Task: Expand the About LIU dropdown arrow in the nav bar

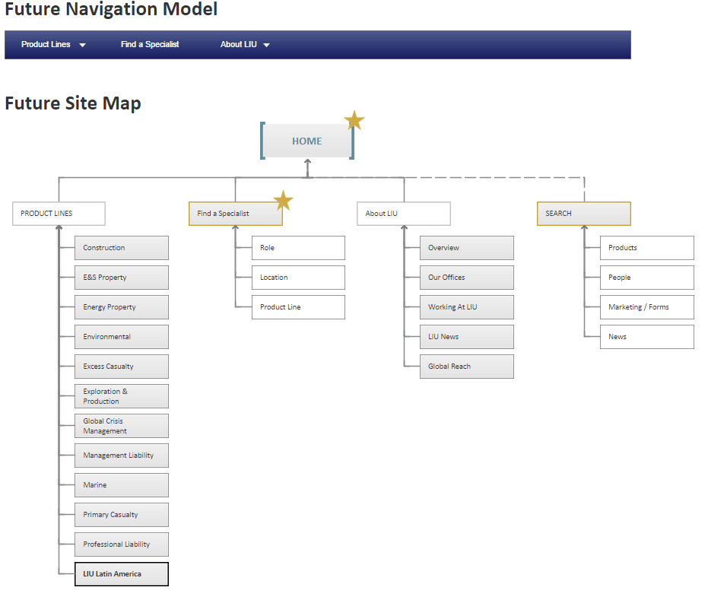Action: click(x=266, y=45)
